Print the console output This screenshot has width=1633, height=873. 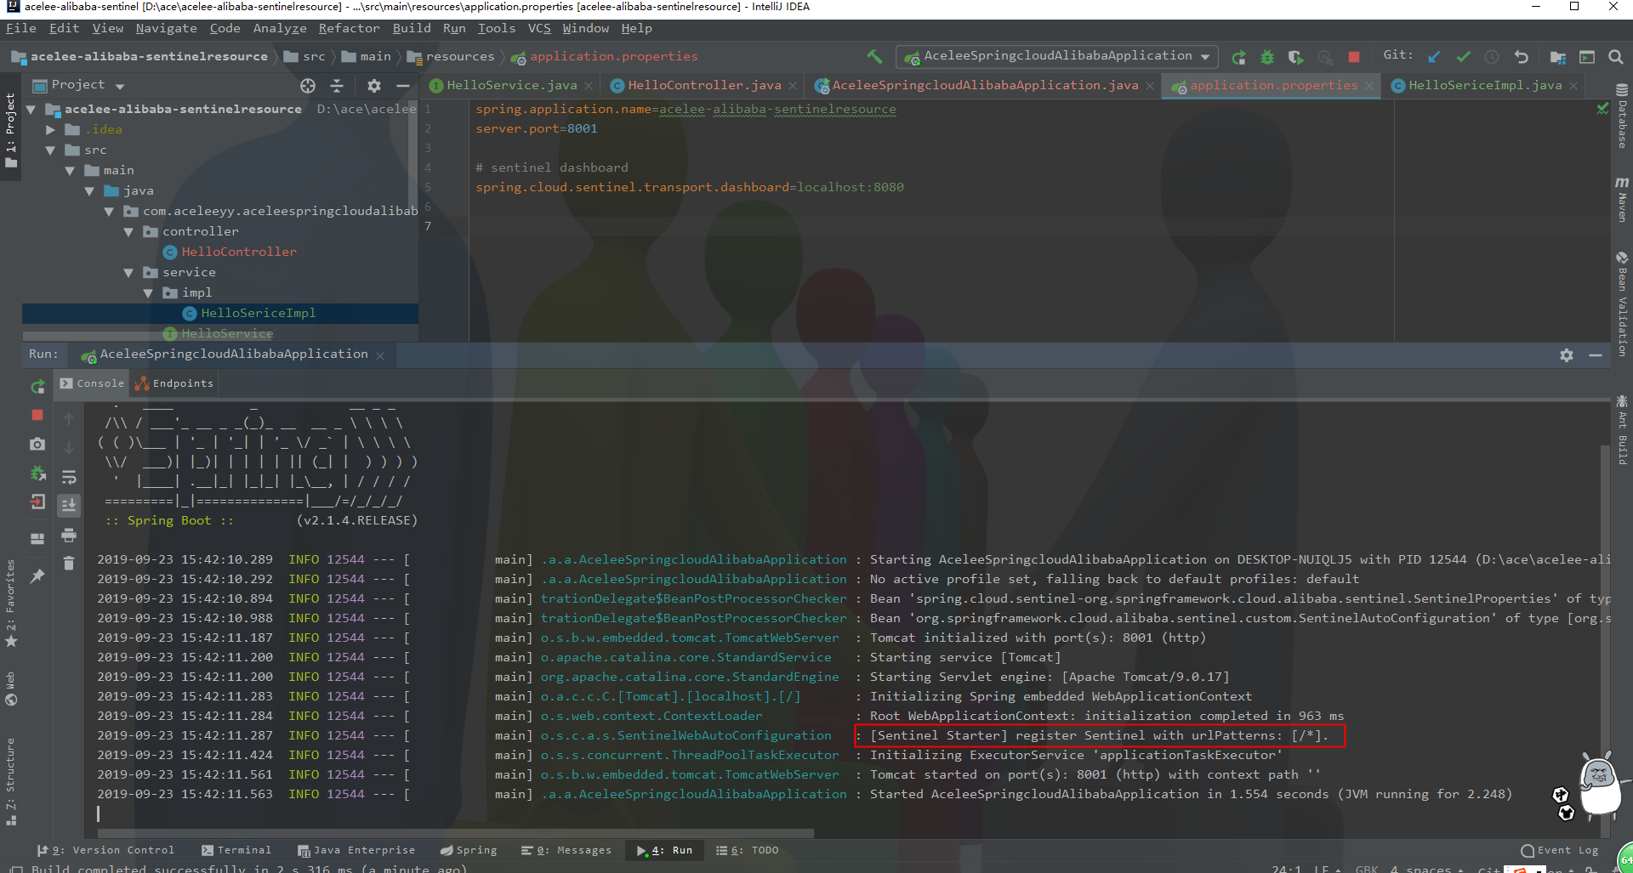pyautogui.click(x=69, y=535)
